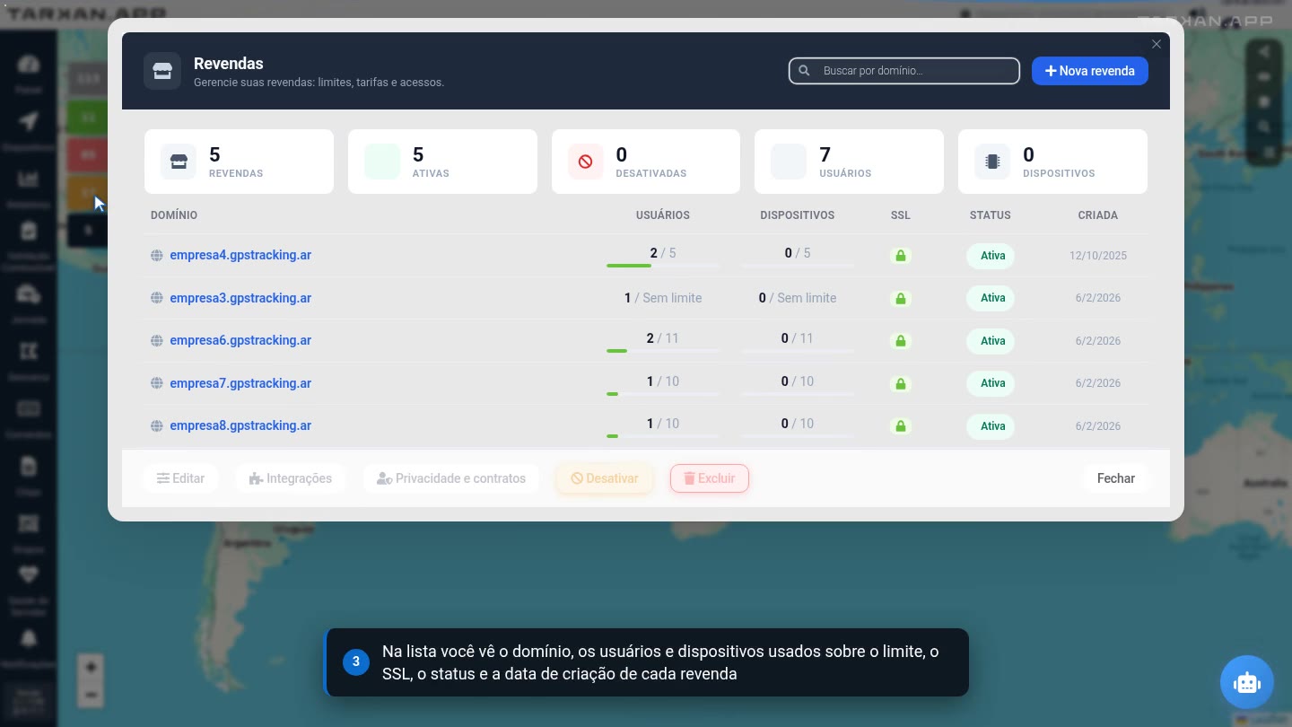The width and height of the screenshot is (1292, 727).
Task: Click the Ativa status badge for empresa7.gpstracking.ar
Action: tap(991, 383)
